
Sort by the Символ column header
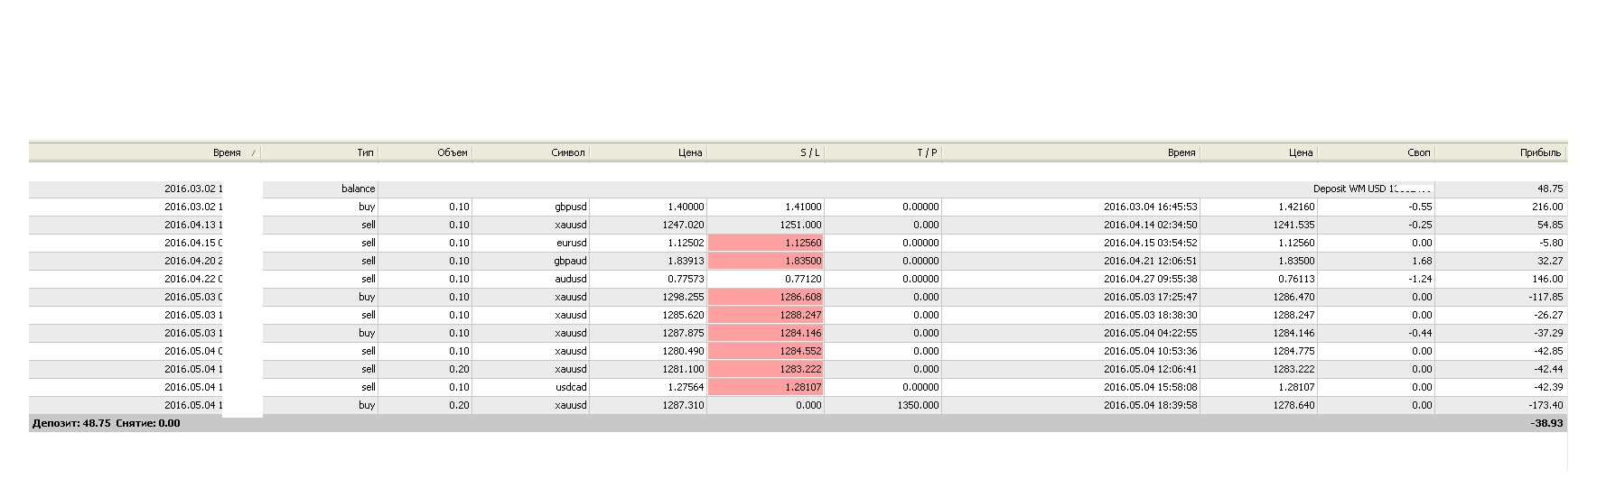point(567,152)
